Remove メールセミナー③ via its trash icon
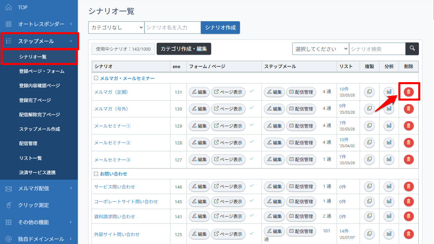 pyautogui.click(x=408, y=159)
